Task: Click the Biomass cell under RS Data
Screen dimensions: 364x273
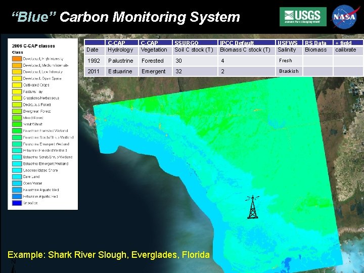Action: [x=317, y=50]
